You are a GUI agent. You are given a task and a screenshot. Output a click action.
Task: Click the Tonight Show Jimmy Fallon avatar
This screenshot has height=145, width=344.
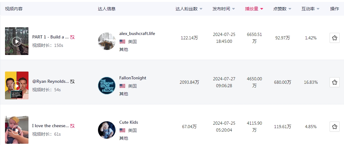[x=107, y=86]
